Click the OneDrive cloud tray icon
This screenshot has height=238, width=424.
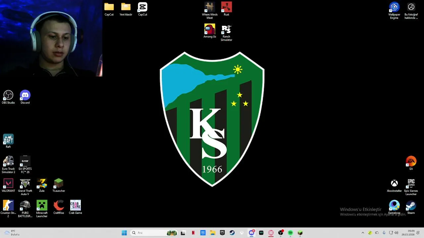click(x=377, y=233)
